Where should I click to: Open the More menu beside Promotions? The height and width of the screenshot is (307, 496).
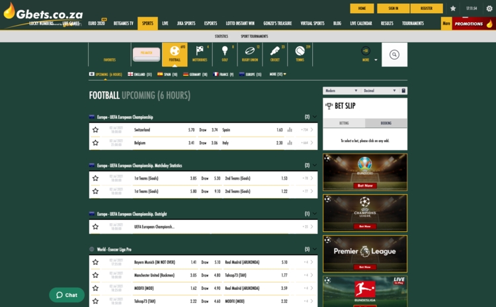(x=446, y=23)
